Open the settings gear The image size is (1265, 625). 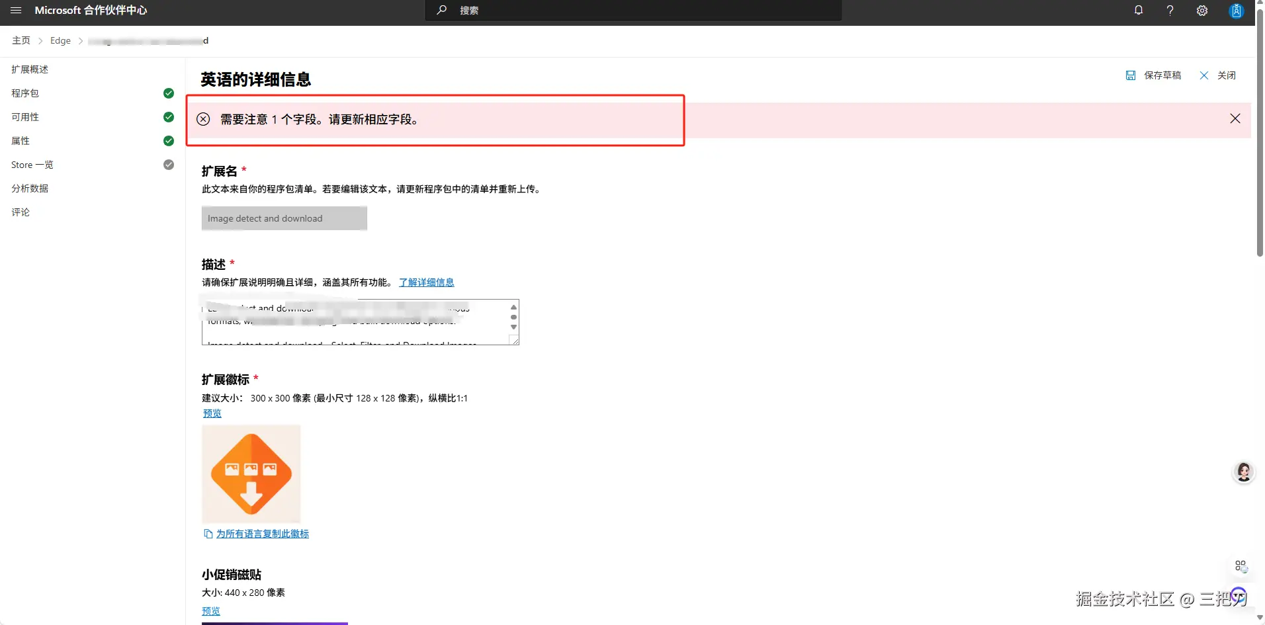(1202, 11)
